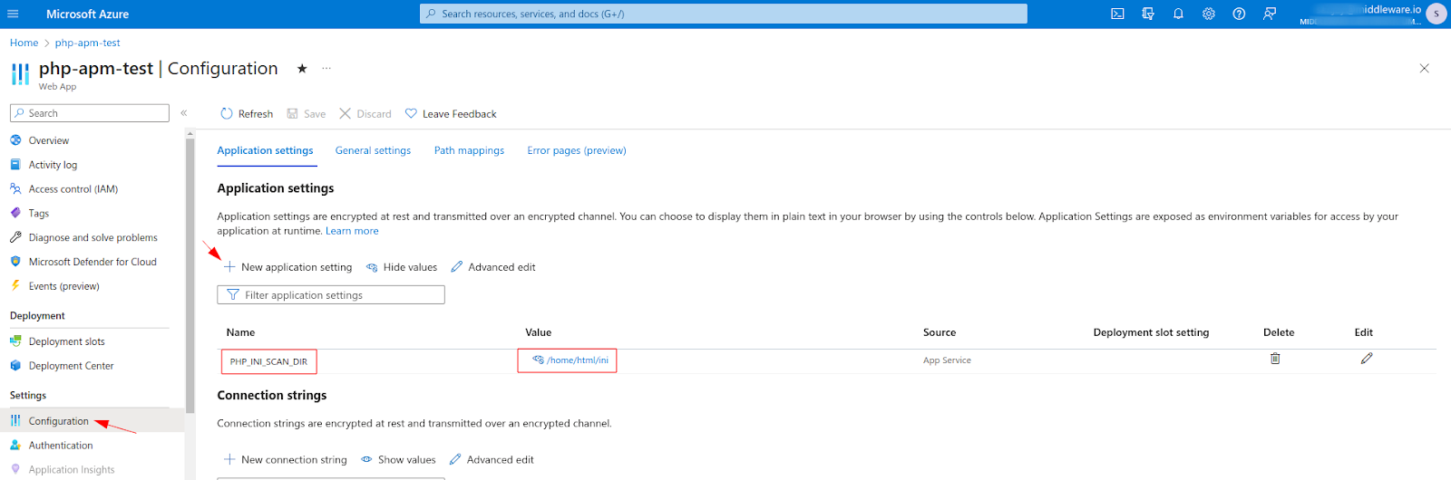
Task: Collapse the left sidebar with double chevron
Action: [184, 113]
